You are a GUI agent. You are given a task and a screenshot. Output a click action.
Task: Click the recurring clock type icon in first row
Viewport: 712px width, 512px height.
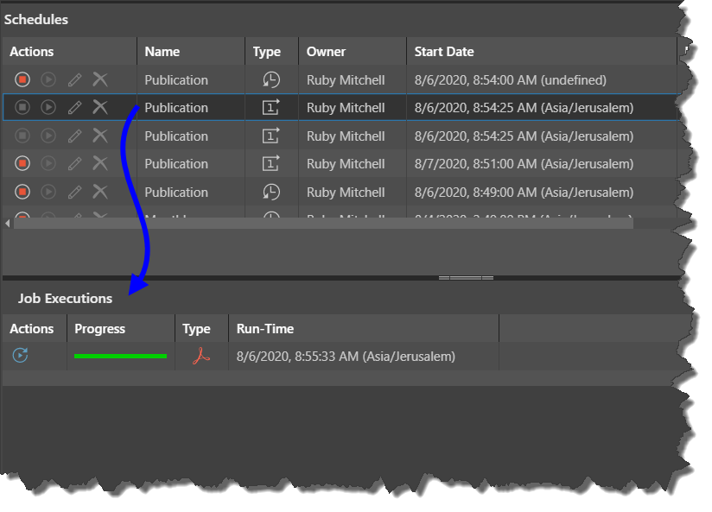tap(271, 79)
